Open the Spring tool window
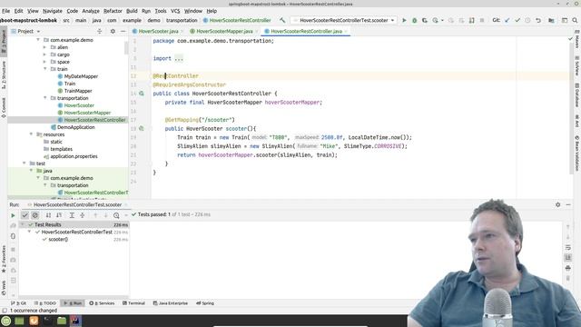 [205, 303]
